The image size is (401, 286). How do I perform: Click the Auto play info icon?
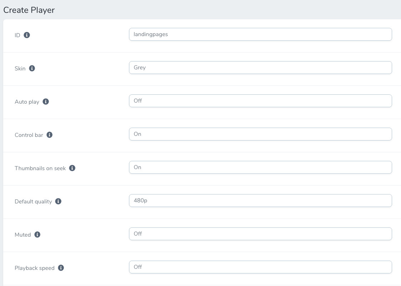[x=46, y=102]
